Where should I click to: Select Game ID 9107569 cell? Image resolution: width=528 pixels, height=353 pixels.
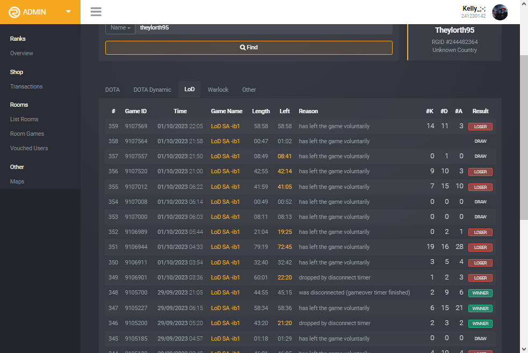(x=136, y=127)
